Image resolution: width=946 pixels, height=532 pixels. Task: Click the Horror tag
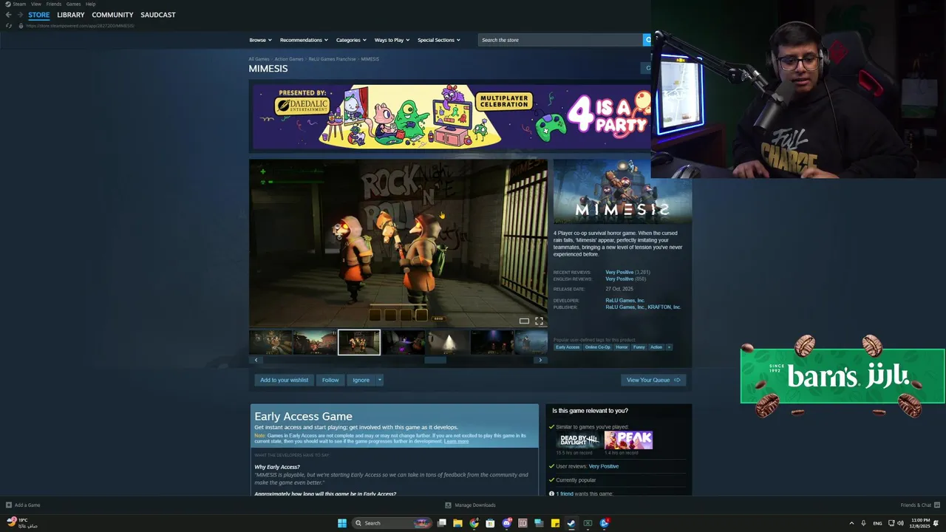pyautogui.click(x=622, y=347)
